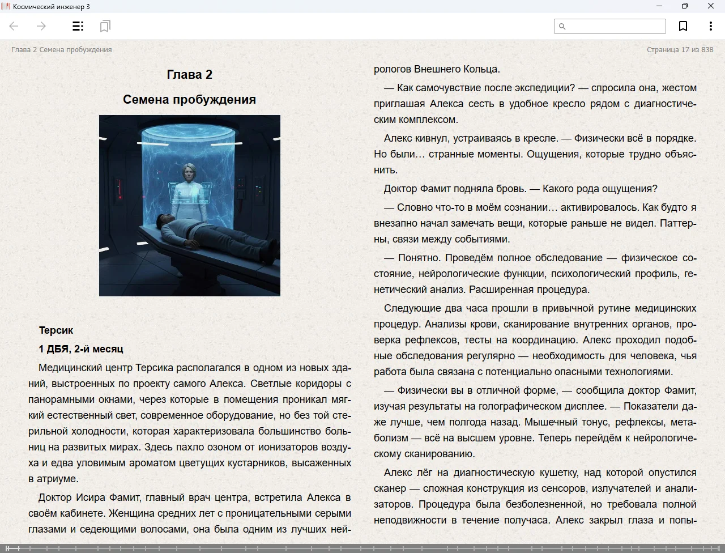Click the progress slider handle
Screen dimensions: 725x553
(18, 548)
